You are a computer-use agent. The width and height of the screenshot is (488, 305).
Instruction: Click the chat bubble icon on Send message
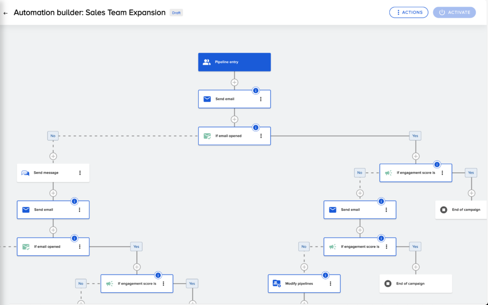(25, 173)
